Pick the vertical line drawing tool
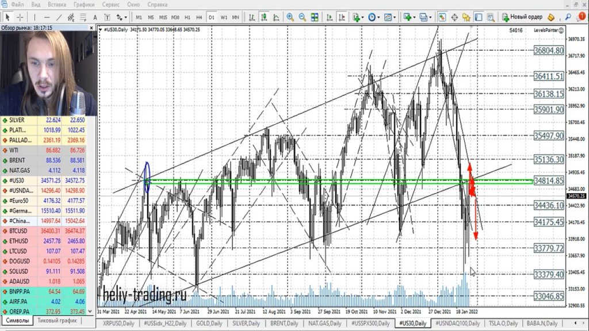Image resolution: width=589 pixels, height=331 pixels. tap(33, 17)
